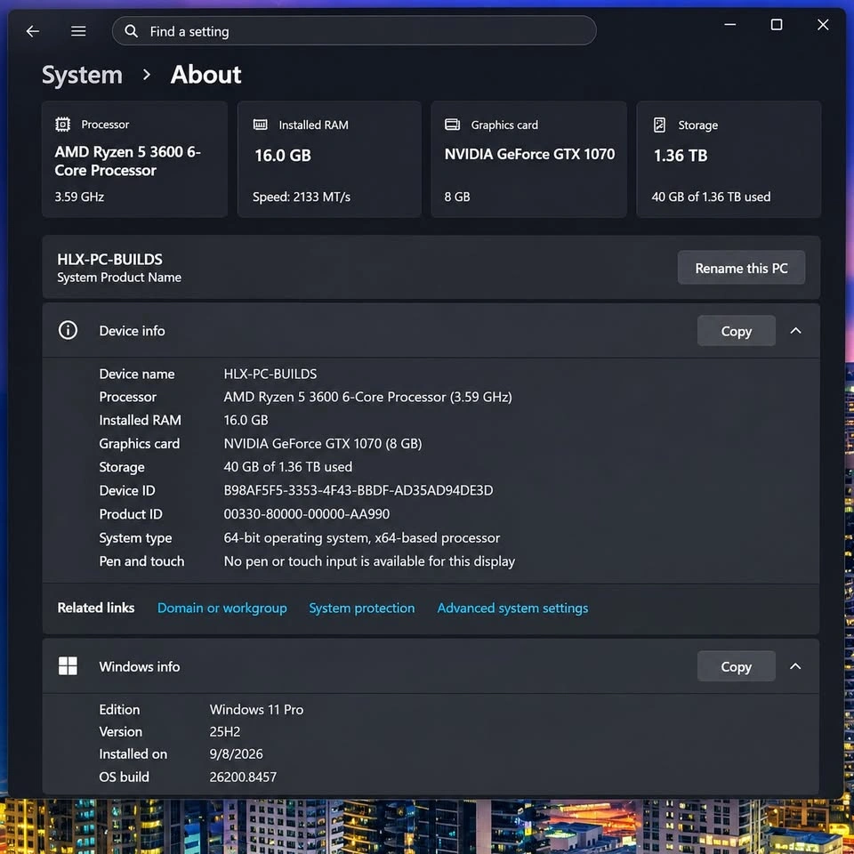
Task: Go back with the back arrow
Action: 33,32
